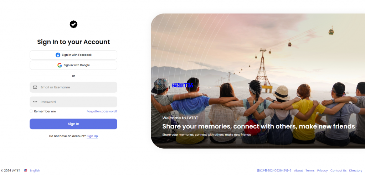Open the Terms footer link
Viewport: 365px width, 175px height.
(x=310, y=171)
